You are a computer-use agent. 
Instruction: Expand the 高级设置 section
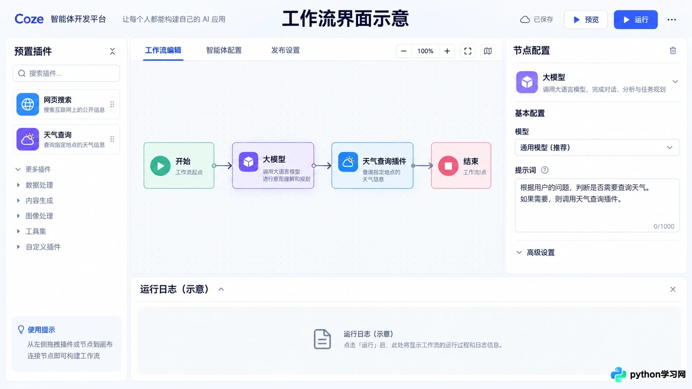(x=535, y=253)
